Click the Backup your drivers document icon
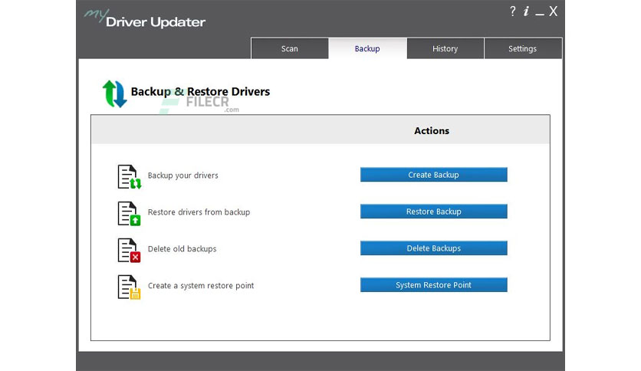This screenshot has height=371, width=641. tap(129, 176)
